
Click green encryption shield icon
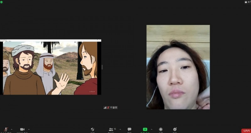tap(2, 2)
